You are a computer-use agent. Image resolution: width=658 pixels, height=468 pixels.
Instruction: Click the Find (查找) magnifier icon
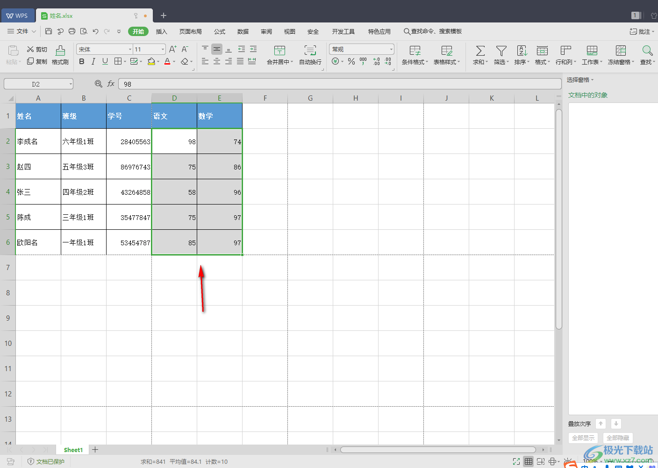coord(647,51)
